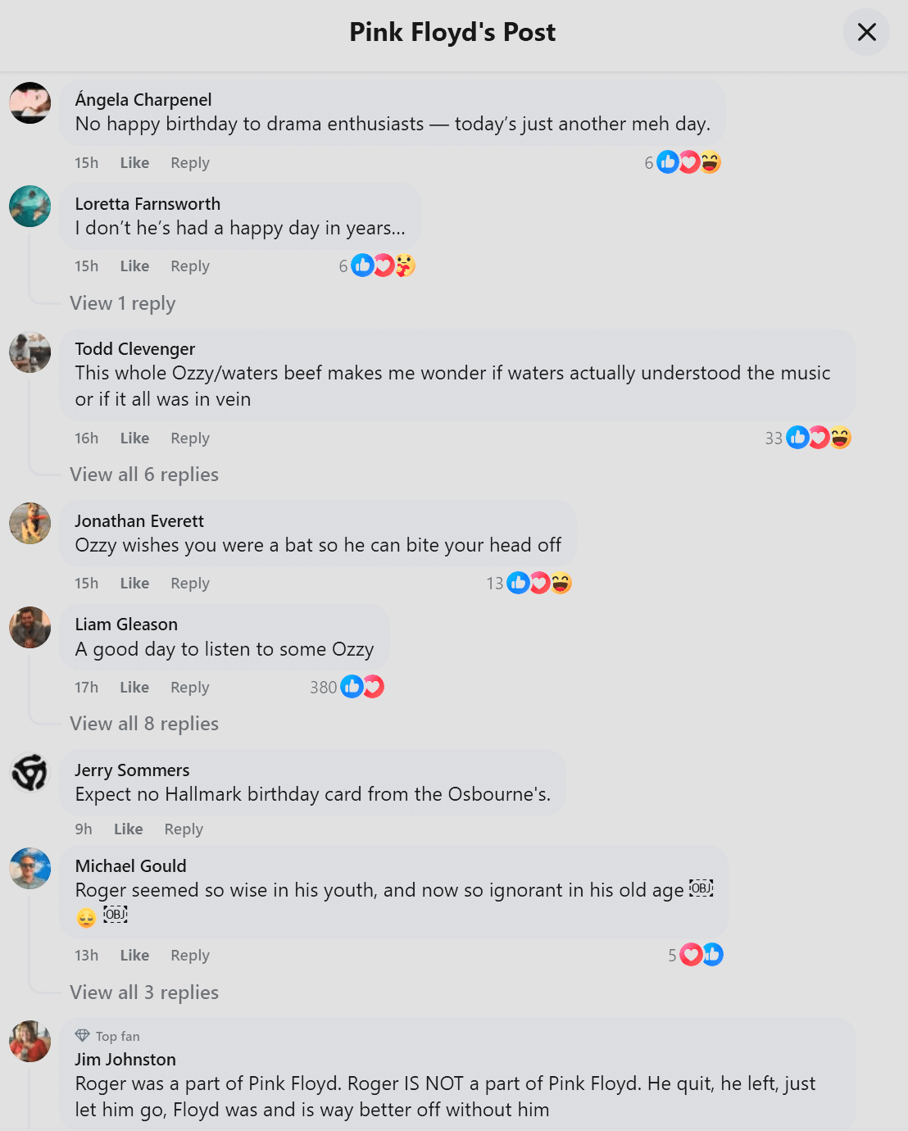Like Jonathan Everett's bat comment
The height and width of the screenshot is (1131, 908).
(134, 583)
